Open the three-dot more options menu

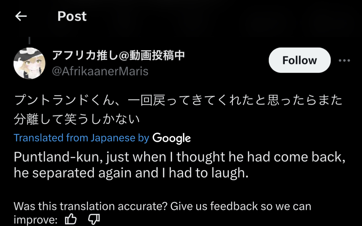point(344,61)
